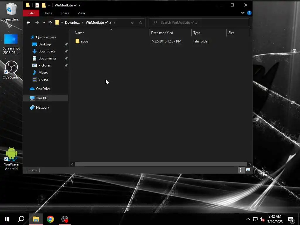Click the New folder quick access toolbar icon

coord(44,5)
